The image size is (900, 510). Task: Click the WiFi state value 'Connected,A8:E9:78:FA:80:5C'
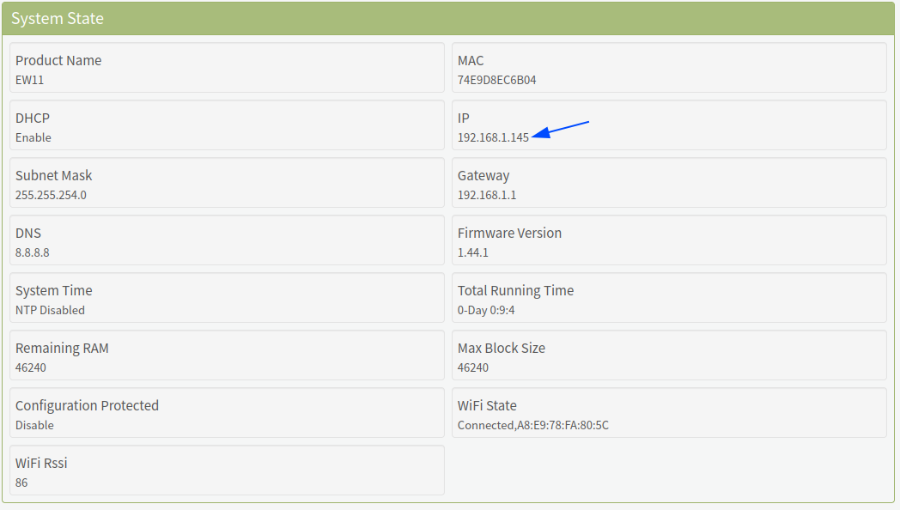point(533,425)
